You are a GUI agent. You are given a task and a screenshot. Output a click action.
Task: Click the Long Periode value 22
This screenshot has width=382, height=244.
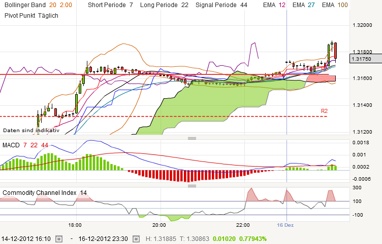(185, 5)
